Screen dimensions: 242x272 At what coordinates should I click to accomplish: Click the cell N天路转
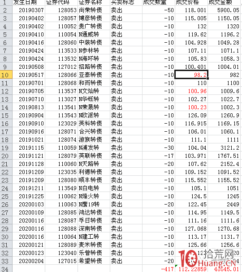click(x=94, y=164)
